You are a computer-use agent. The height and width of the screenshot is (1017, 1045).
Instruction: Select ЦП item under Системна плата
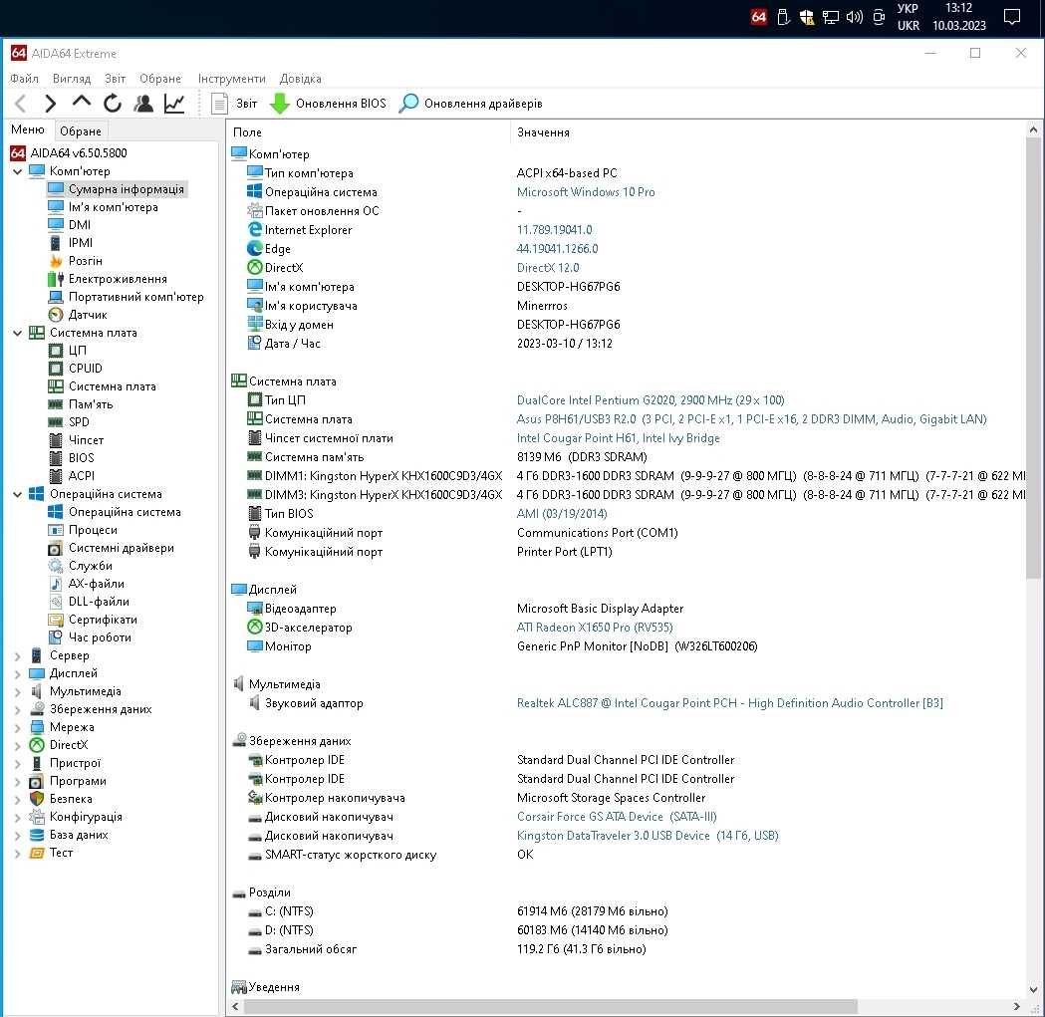point(78,350)
